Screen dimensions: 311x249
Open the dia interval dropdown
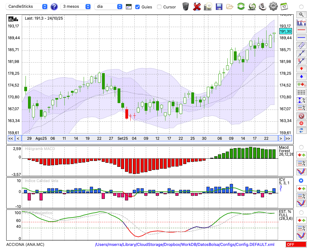(x=108, y=7)
